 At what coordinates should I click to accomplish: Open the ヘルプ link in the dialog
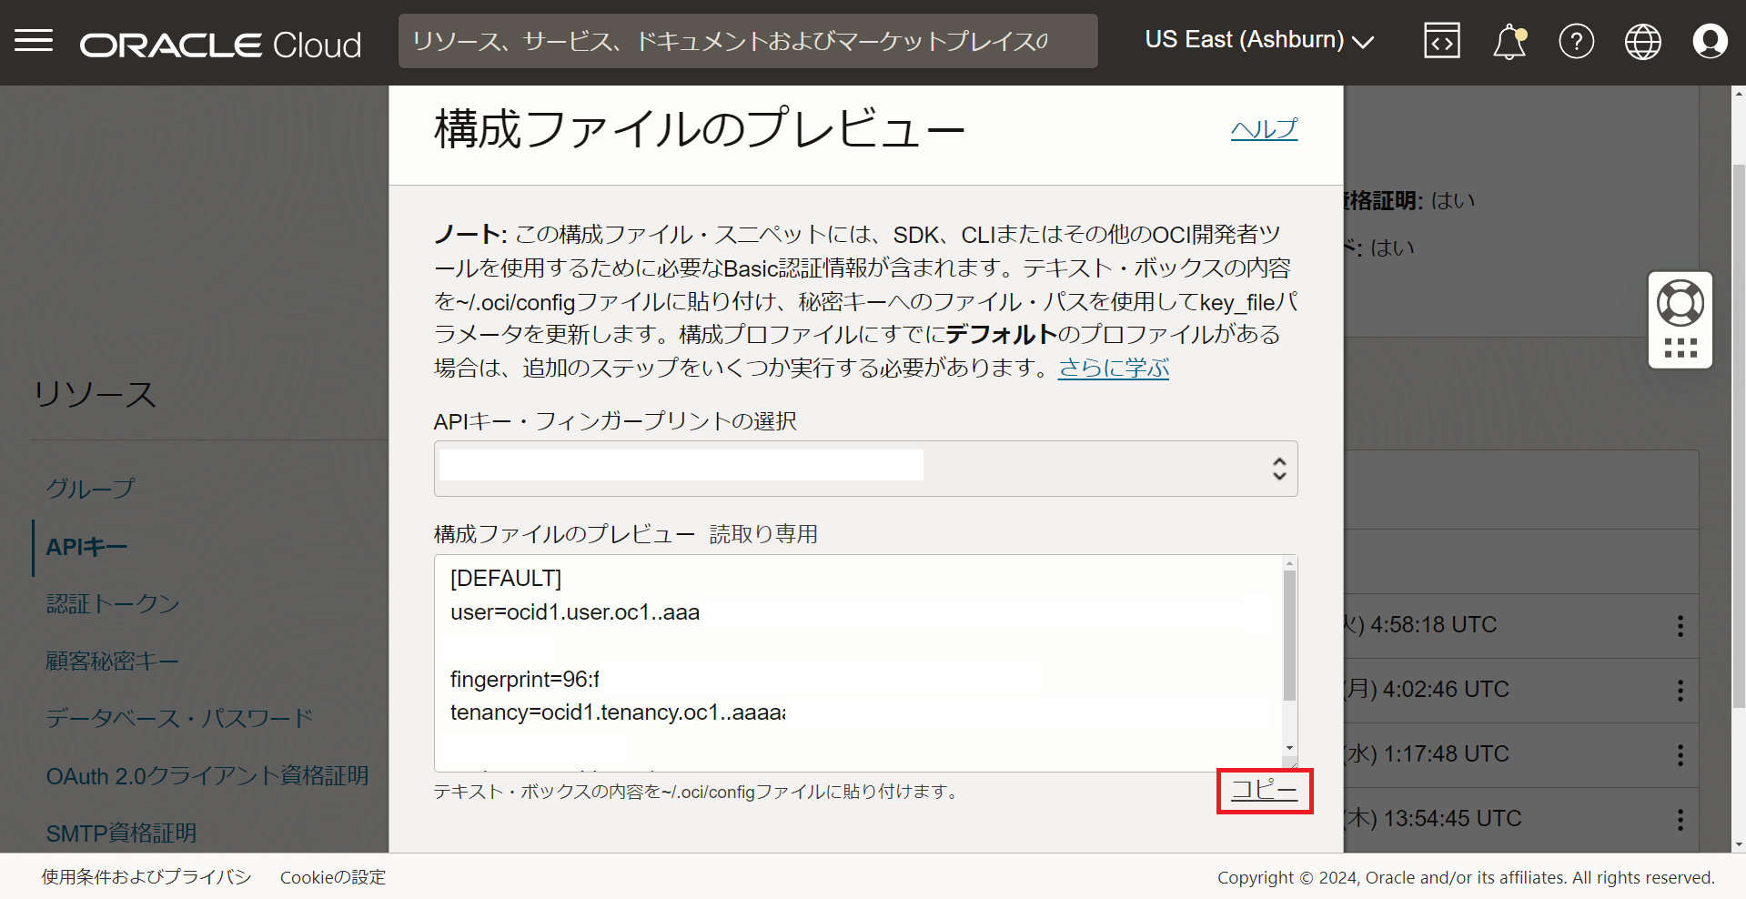1264,129
